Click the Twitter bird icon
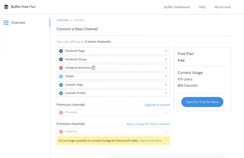This screenshot has width=244, height=158. (61, 76)
